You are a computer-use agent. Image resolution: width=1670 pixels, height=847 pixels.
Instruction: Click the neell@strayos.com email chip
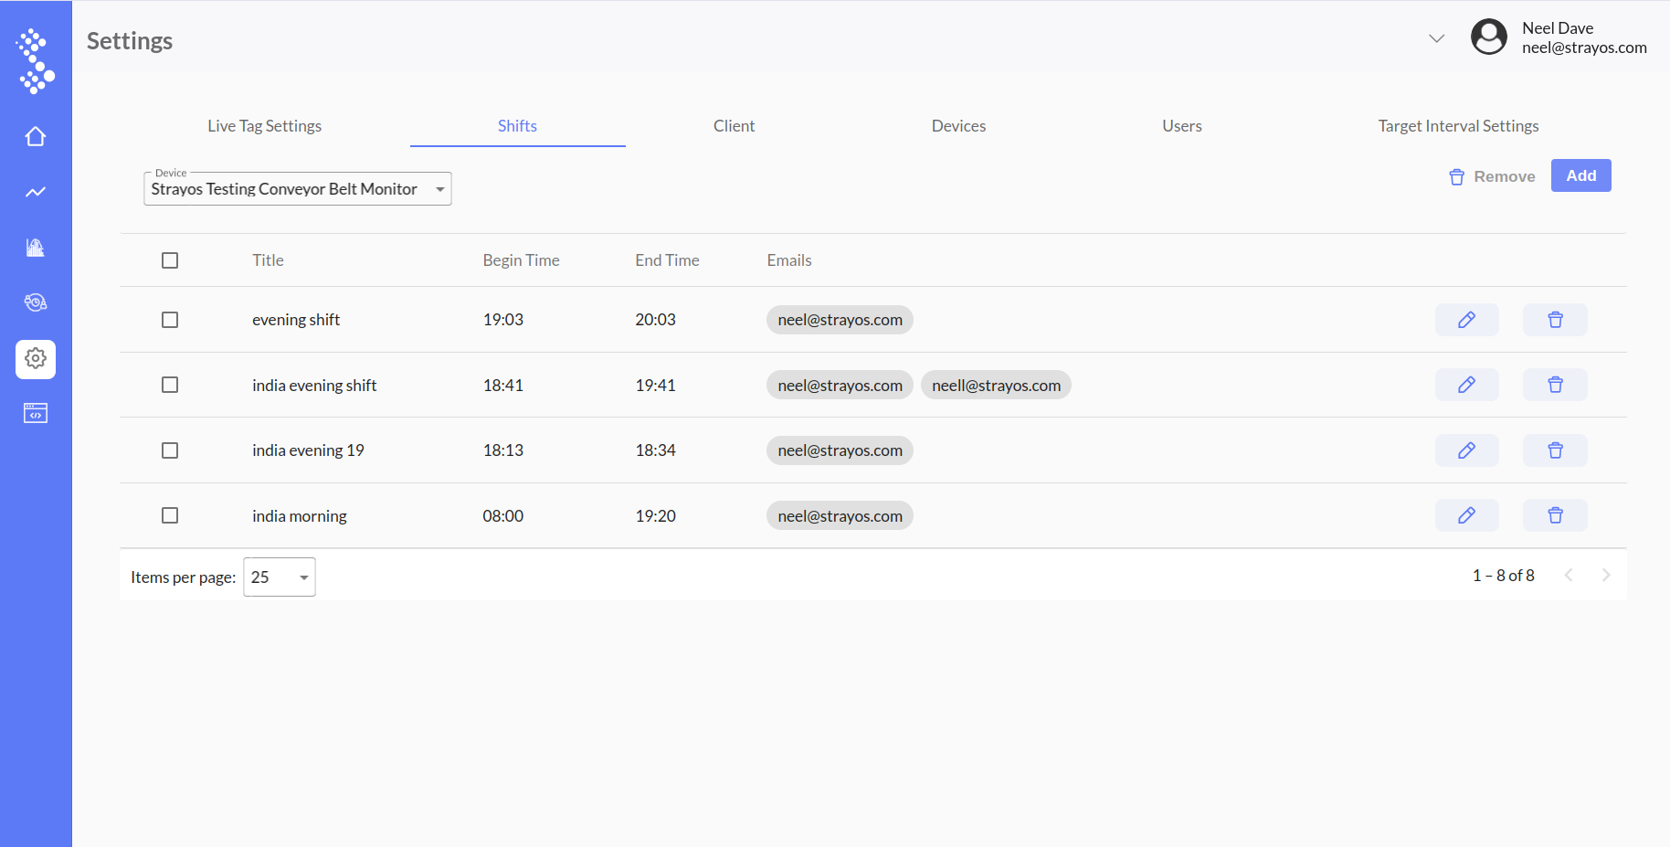[x=996, y=386]
